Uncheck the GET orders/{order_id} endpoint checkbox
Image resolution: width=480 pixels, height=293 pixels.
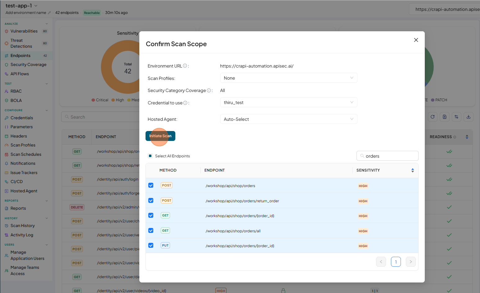click(151, 215)
